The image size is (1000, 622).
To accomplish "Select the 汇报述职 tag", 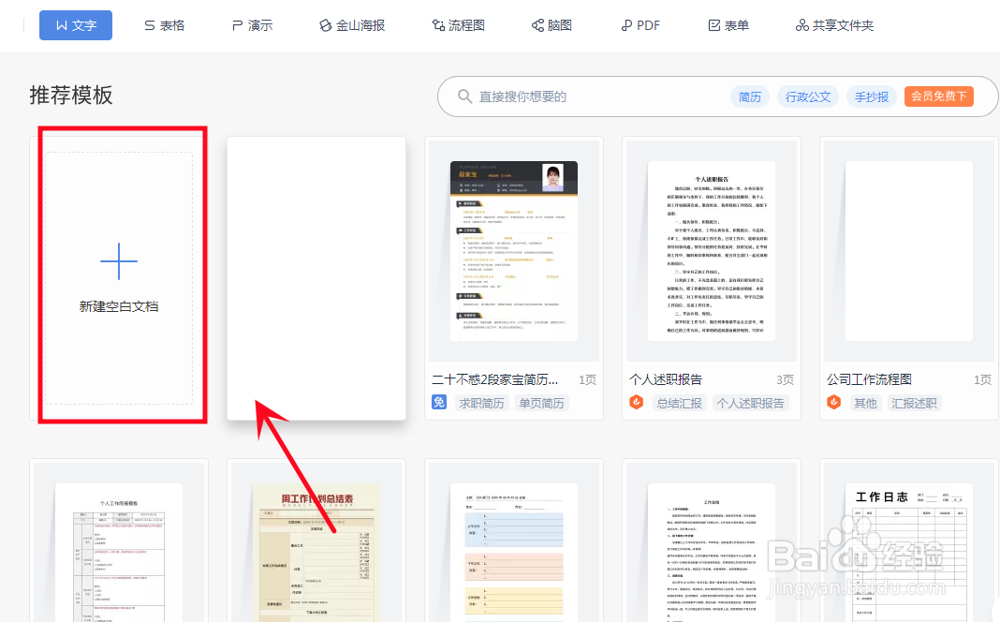I will pos(914,403).
